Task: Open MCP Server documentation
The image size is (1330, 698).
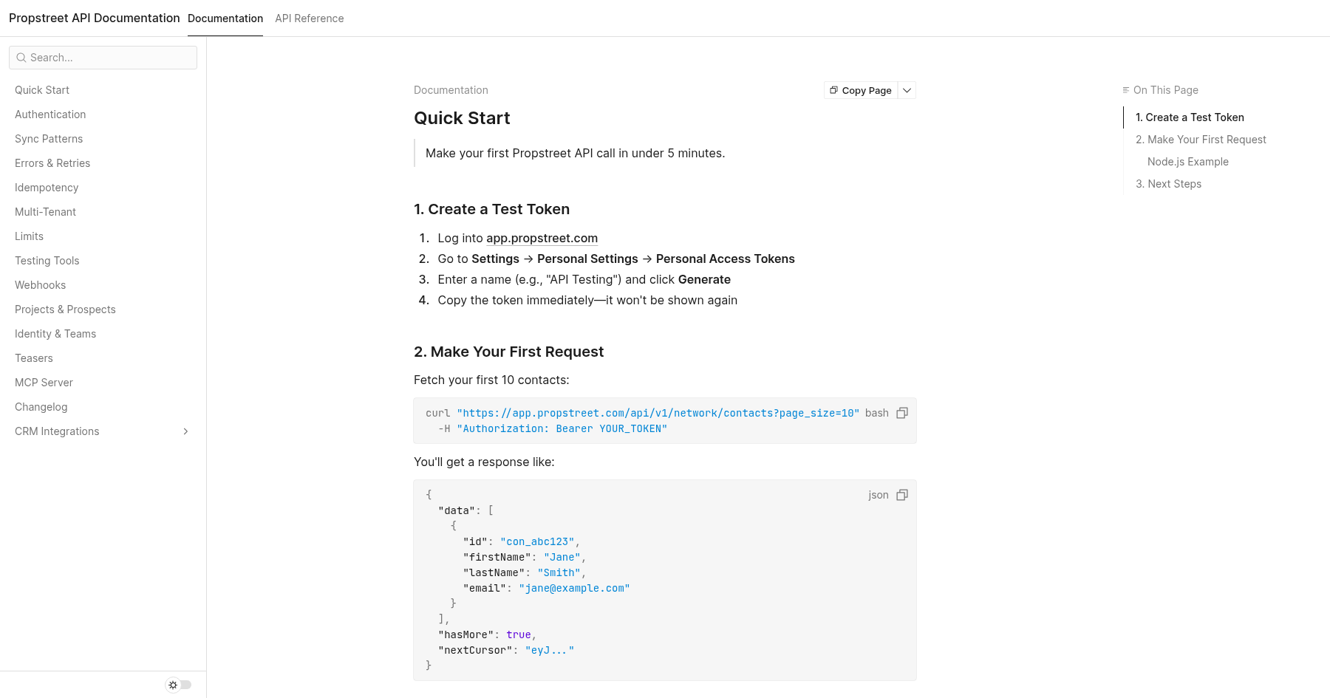Action: click(x=44, y=383)
